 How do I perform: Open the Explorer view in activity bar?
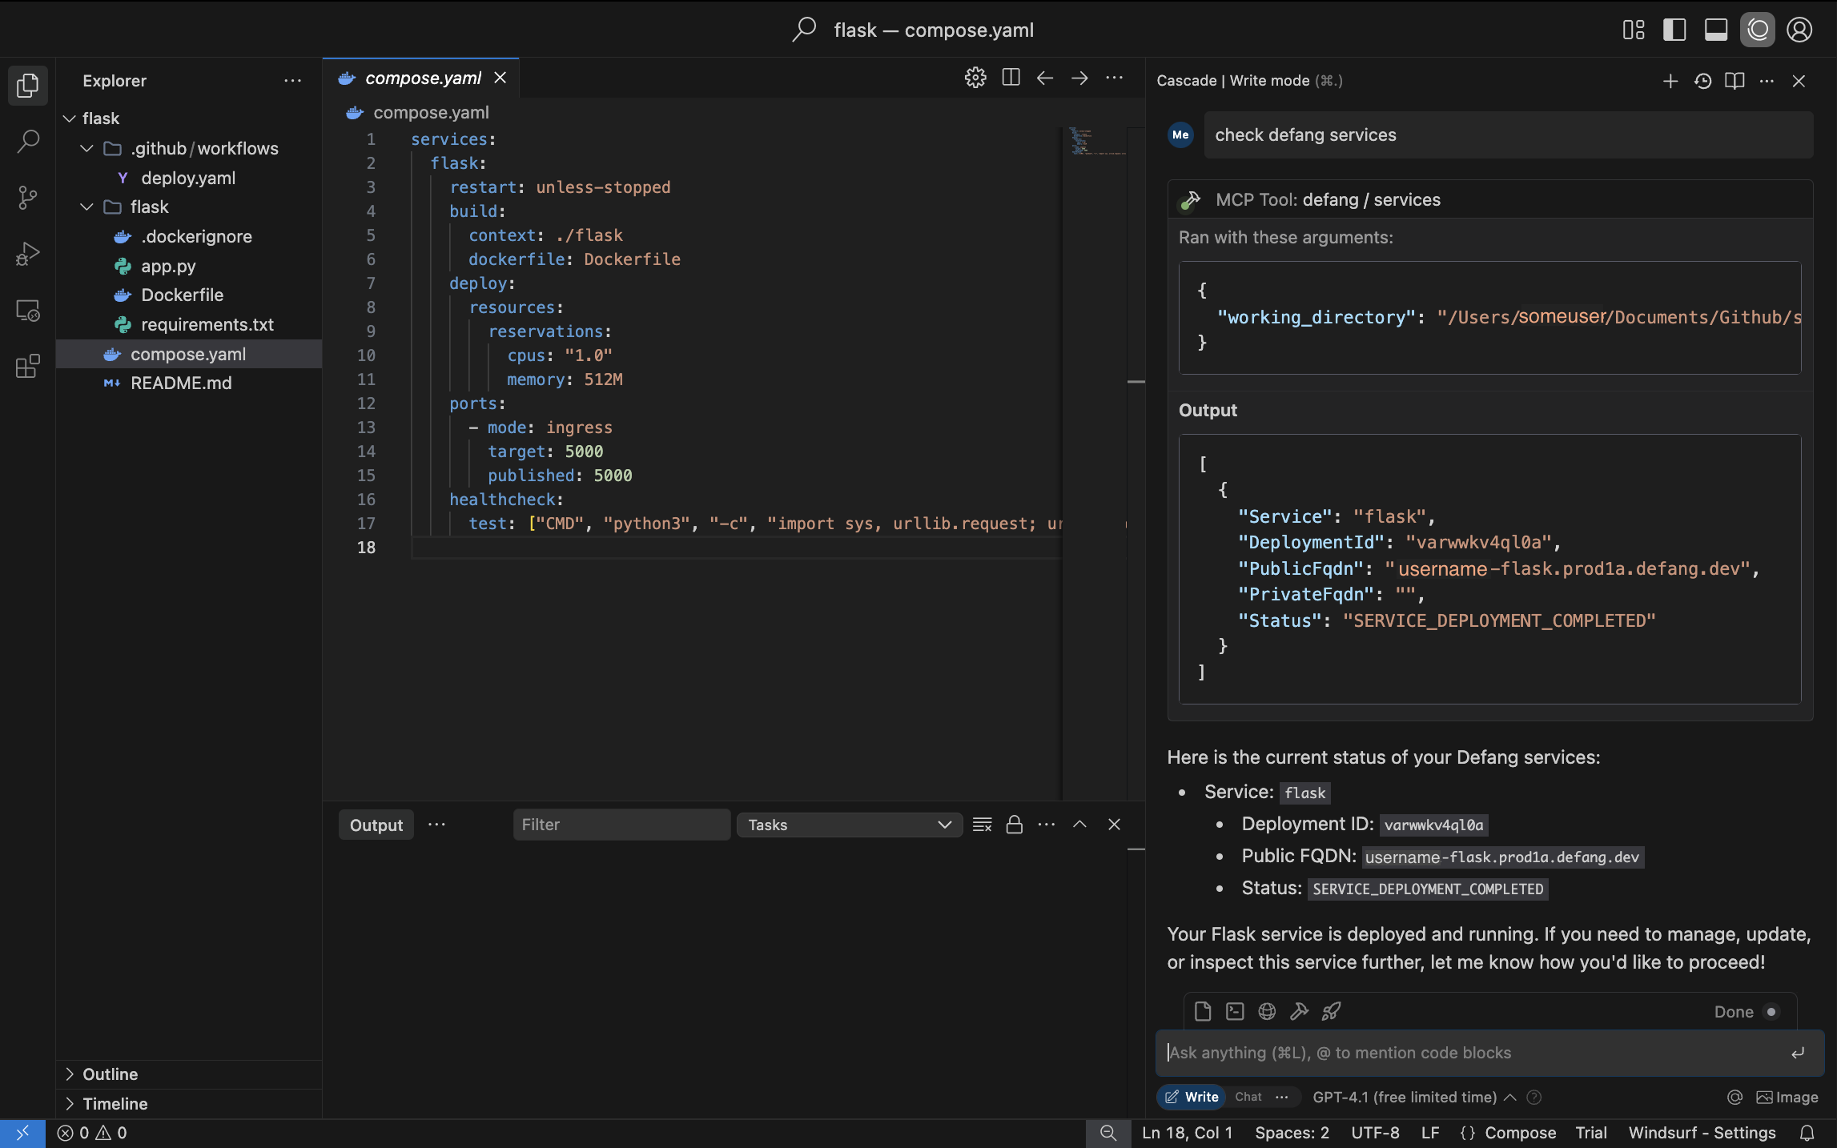(x=27, y=85)
